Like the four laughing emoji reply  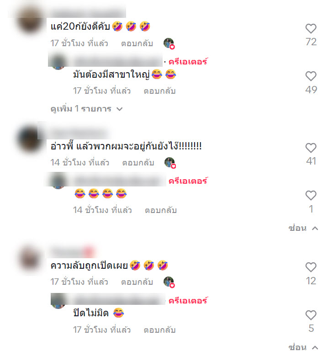[x=311, y=196]
